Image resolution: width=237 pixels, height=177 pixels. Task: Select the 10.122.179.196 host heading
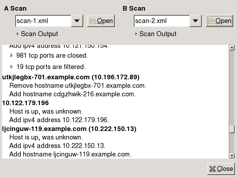[x=25, y=103]
